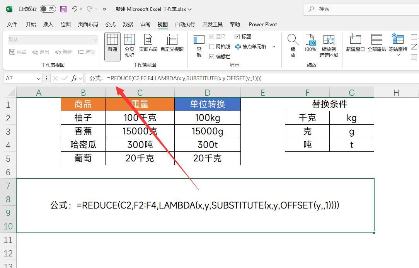The height and width of the screenshot is (268, 419).
Task: Switch to the 公式 tab
Action: [x=111, y=25]
